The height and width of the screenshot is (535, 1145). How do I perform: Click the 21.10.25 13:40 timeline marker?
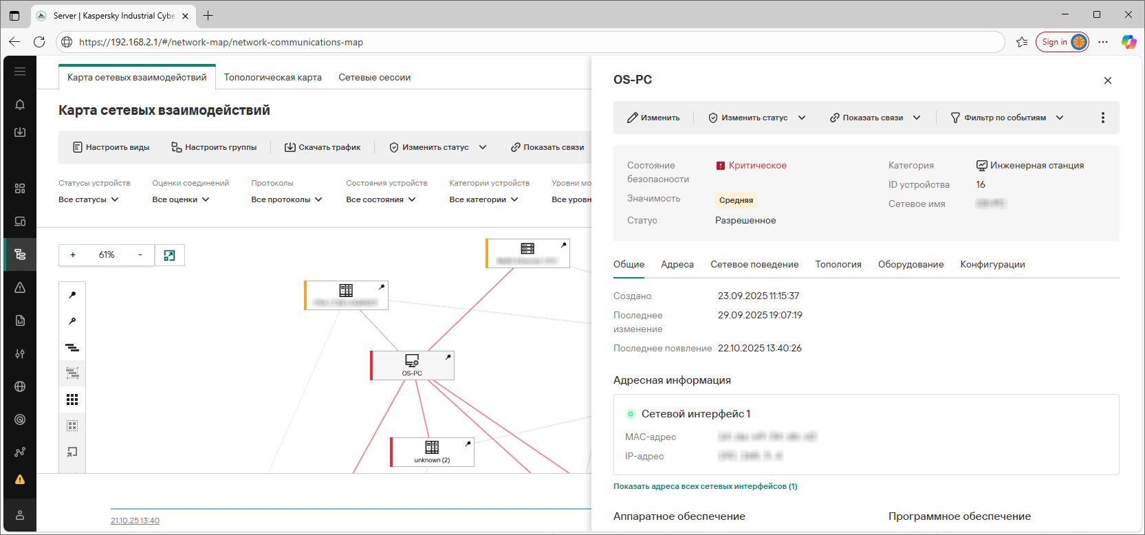point(135,521)
